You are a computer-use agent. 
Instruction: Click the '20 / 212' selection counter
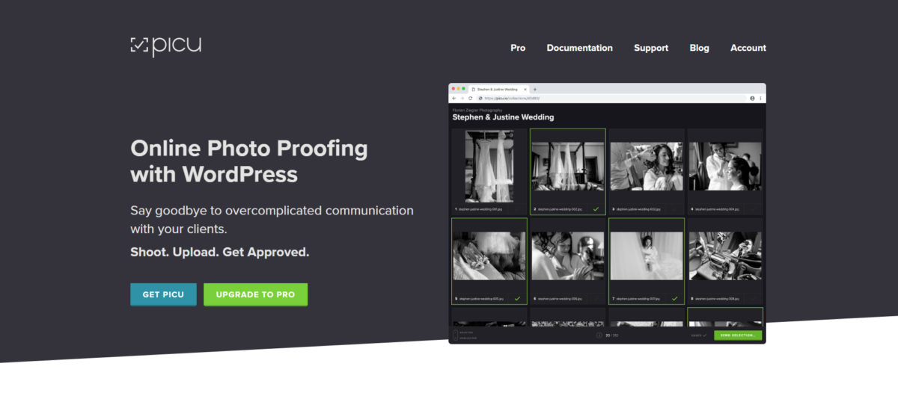[x=612, y=335]
